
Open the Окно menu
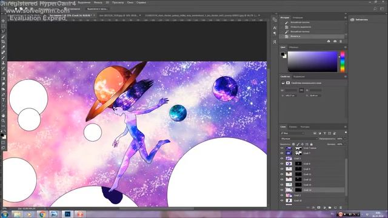(130, 2)
